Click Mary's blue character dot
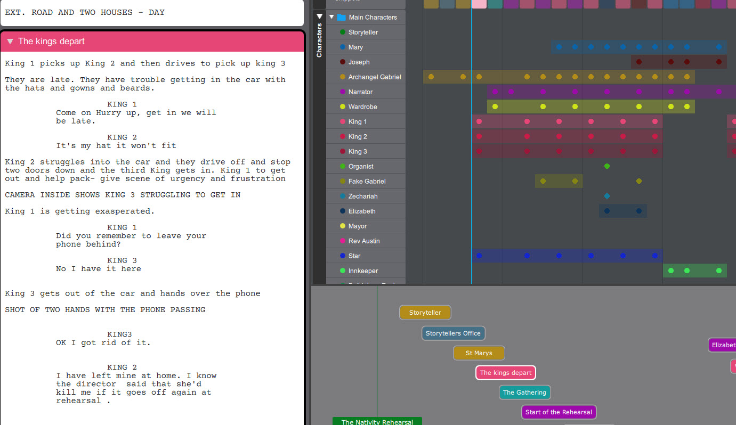Screen dimensions: 736x425 pos(343,47)
